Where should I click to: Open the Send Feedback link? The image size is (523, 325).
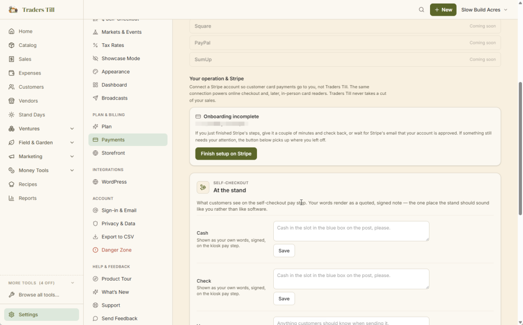128,318
